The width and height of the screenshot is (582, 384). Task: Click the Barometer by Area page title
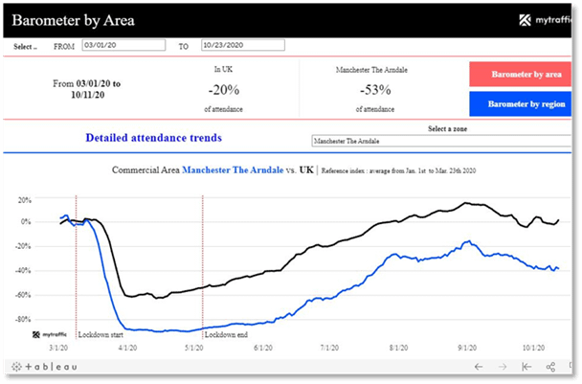tap(73, 19)
